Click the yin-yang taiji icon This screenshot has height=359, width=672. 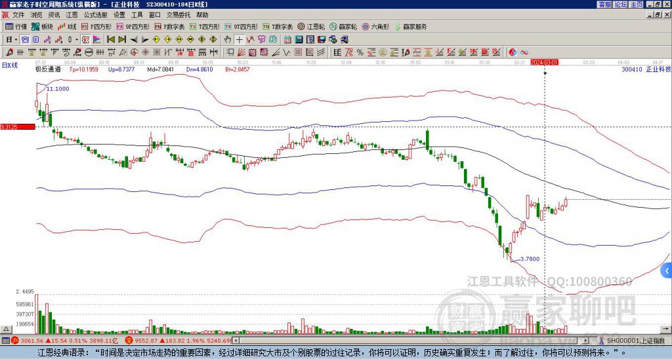pos(513,52)
